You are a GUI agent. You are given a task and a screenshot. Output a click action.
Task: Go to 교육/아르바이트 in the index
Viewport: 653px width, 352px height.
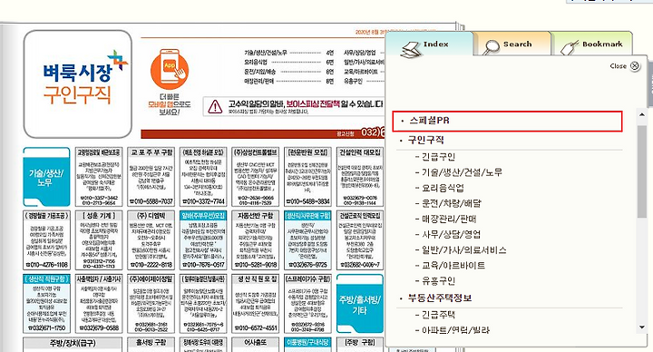(x=453, y=265)
